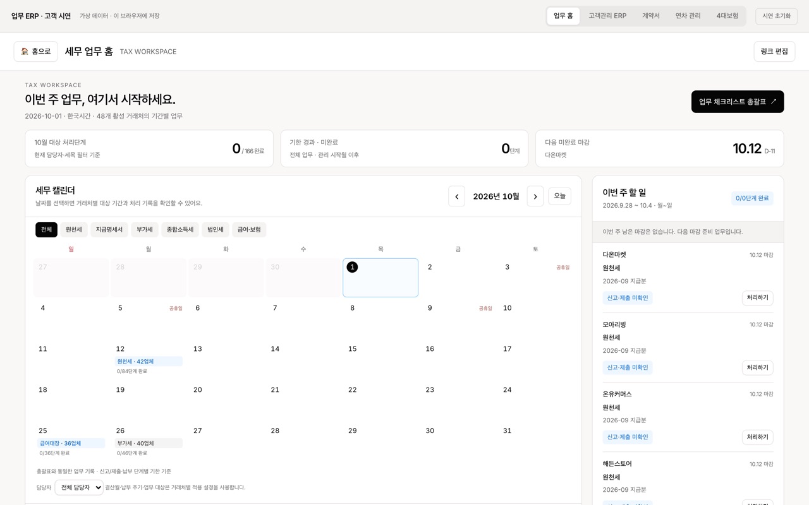
Task: Filter calendar by 지급명세서
Action: [x=109, y=230]
